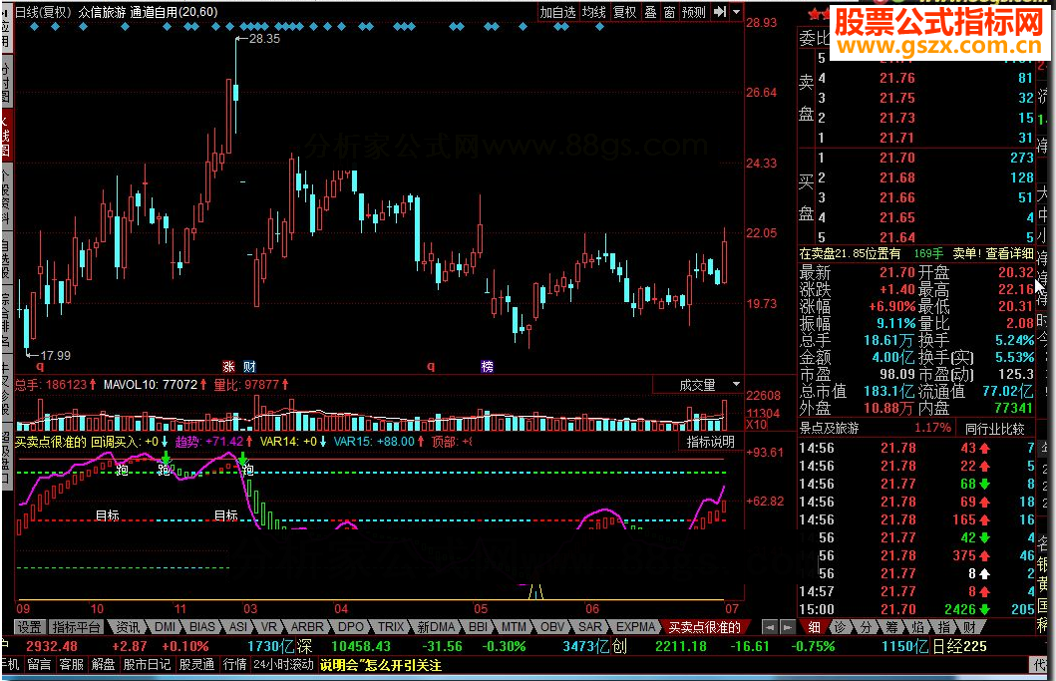Click 加自选 to add stock to watchlist
The width and height of the screenshot is (1056, 681).
coord(557,12)
